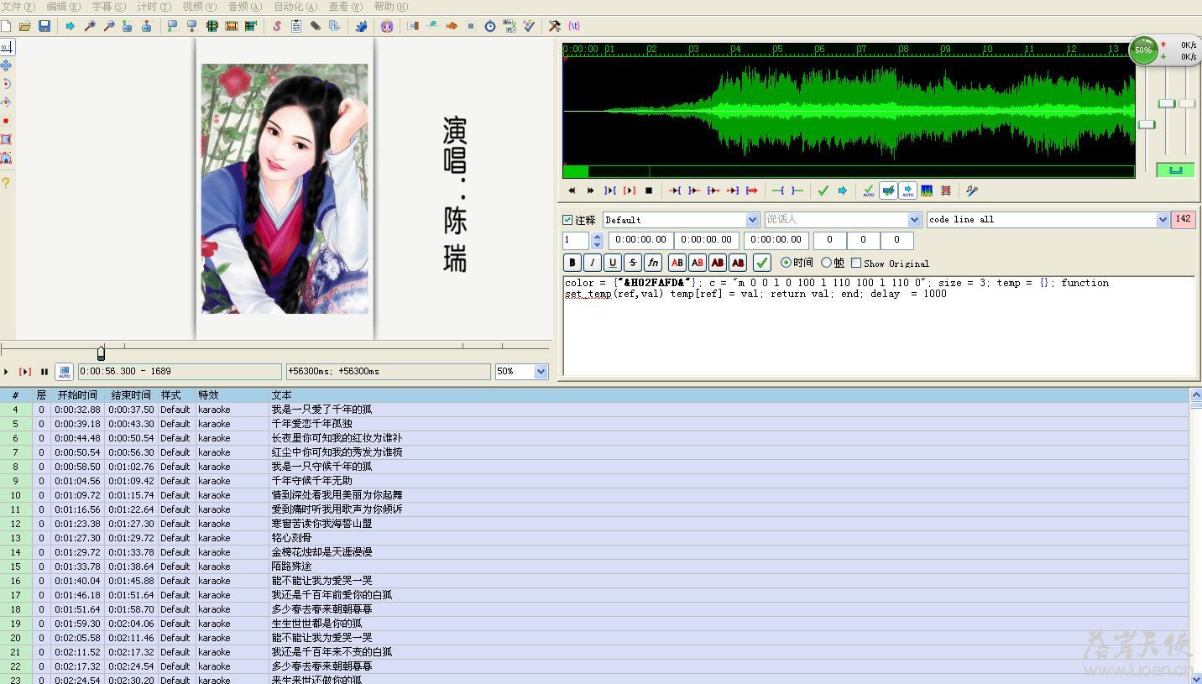This screenshot has height=684, width=1202.
Task: Click the Underline U button
Action: tap(613, 263)
